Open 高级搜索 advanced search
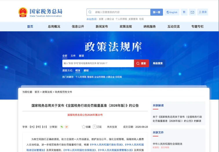Image resolution: width=219 pixels, height=152 pixels. (158, 63)
